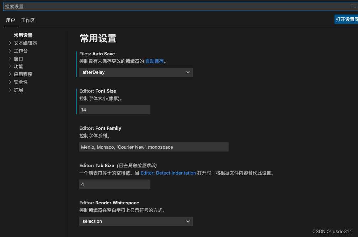Open the Editor: Detect Indentation link
This screenshot has width=358, height=237.
coord(168,173)
